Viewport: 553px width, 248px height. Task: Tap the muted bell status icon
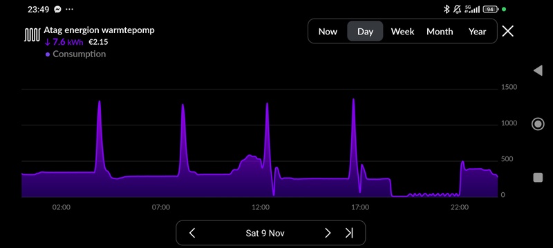point(458,10)
